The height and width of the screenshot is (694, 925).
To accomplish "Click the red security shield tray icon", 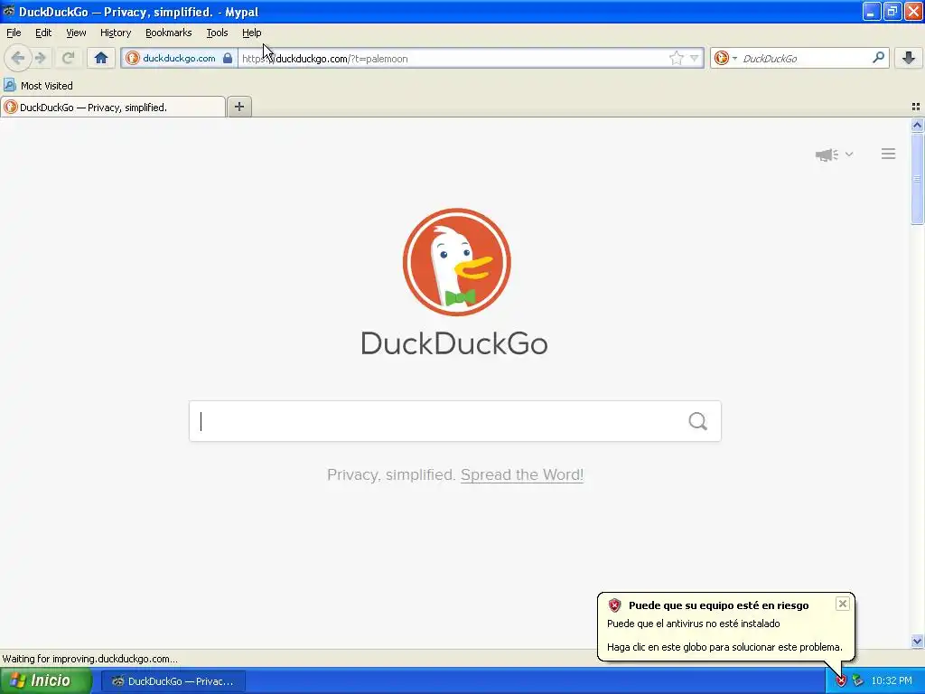I will 841,681.
